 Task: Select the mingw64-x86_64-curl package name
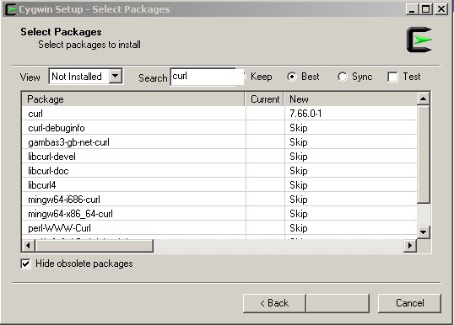(x=70, y=214)
